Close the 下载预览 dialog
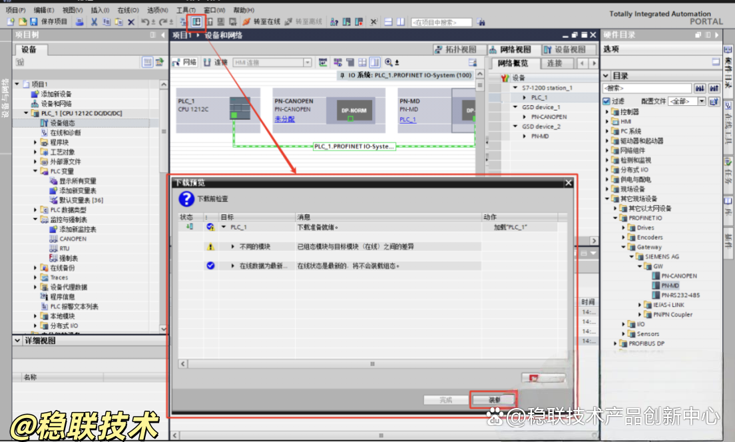Screen dimensions: 735x442 tap(569, 183)
